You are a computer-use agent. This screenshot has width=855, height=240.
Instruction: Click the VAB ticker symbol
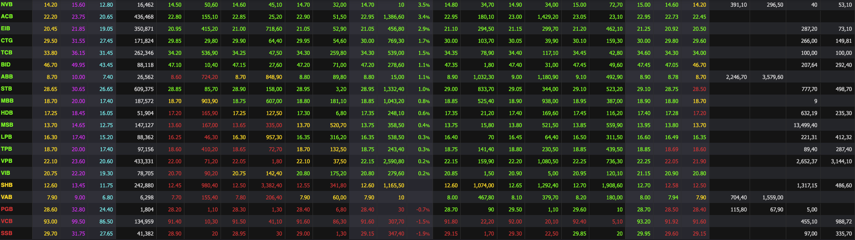pyautogui.click(x=7, y=197)
